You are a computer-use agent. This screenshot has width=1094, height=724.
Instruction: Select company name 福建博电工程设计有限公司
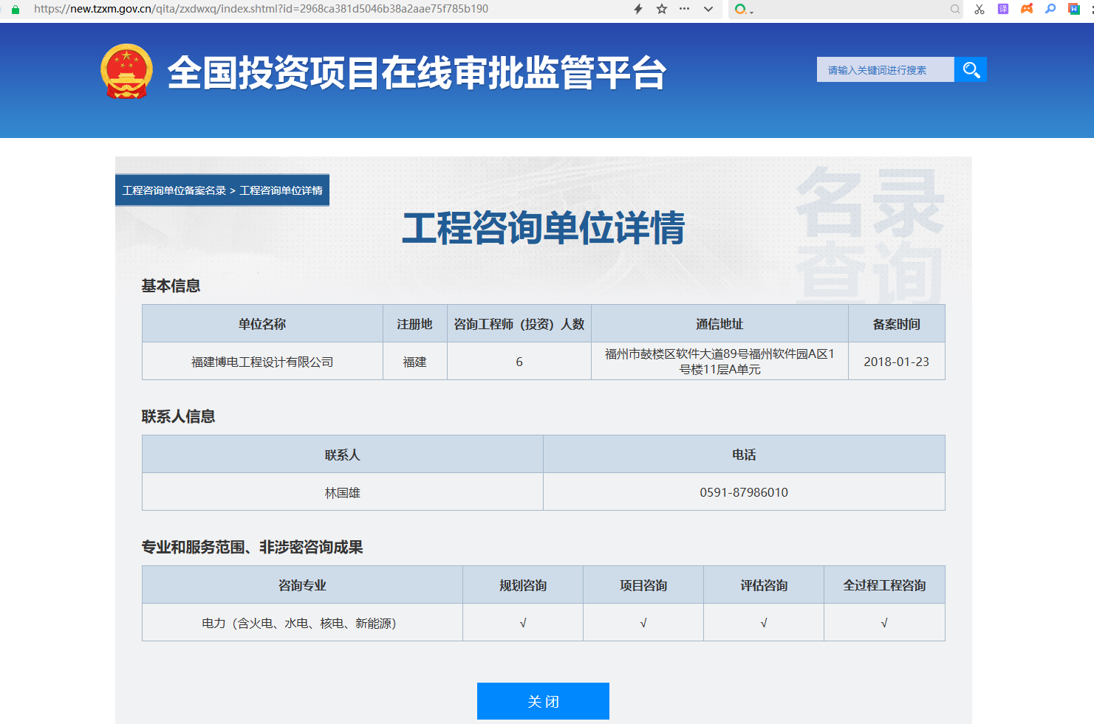tap(262, 362)
